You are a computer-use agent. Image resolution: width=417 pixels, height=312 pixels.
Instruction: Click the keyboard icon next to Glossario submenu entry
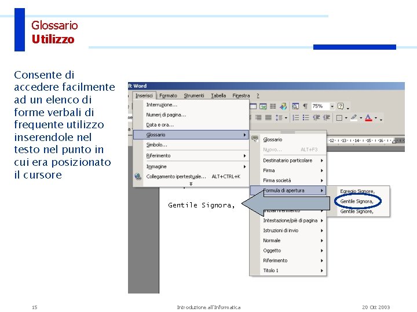[x=255, y=139]
